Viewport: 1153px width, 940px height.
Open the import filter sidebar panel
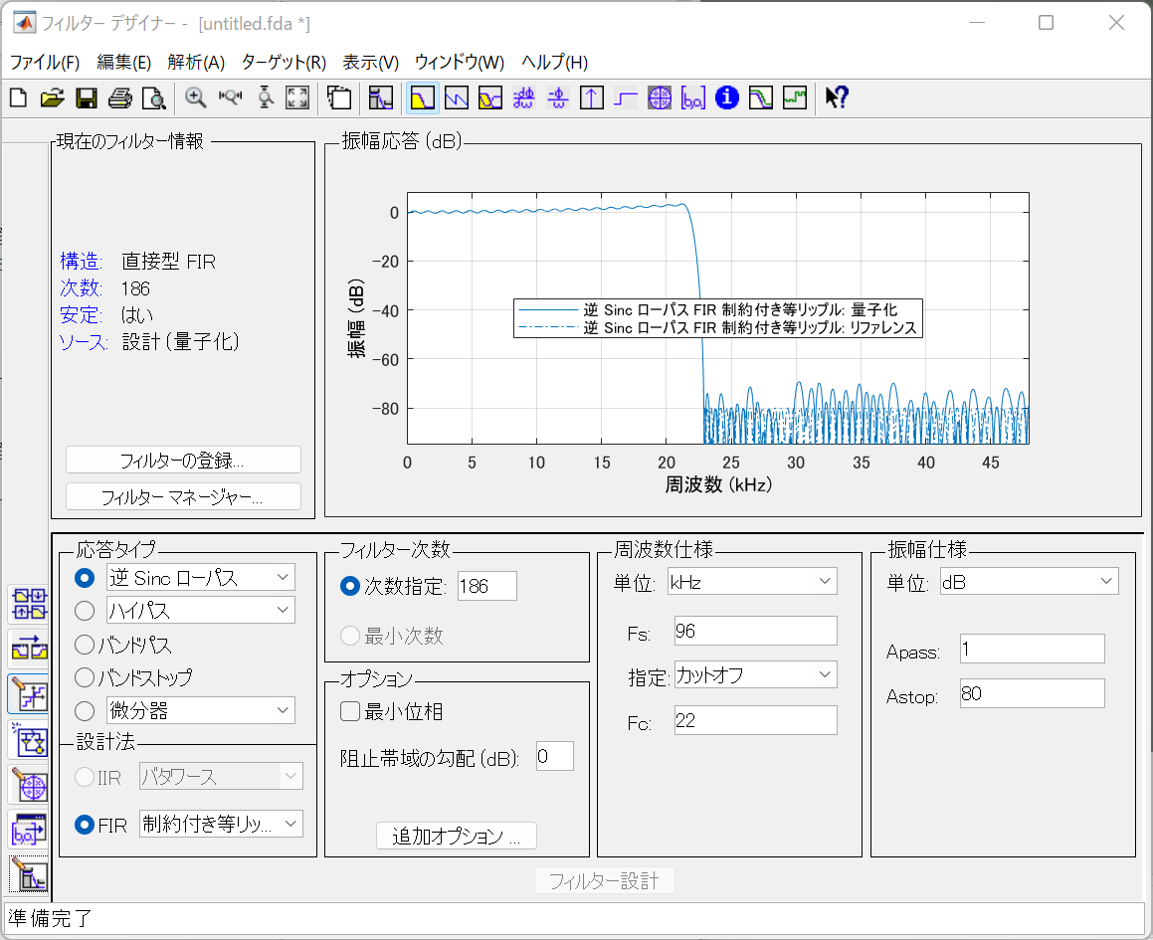click(28, 831)
